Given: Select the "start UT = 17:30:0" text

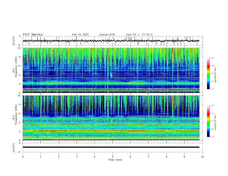Looking at the screenshot, I should [139, 35].
